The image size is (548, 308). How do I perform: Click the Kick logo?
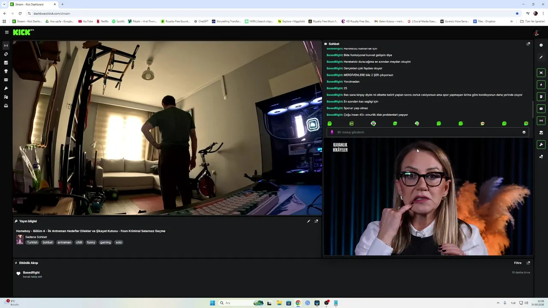23,32
